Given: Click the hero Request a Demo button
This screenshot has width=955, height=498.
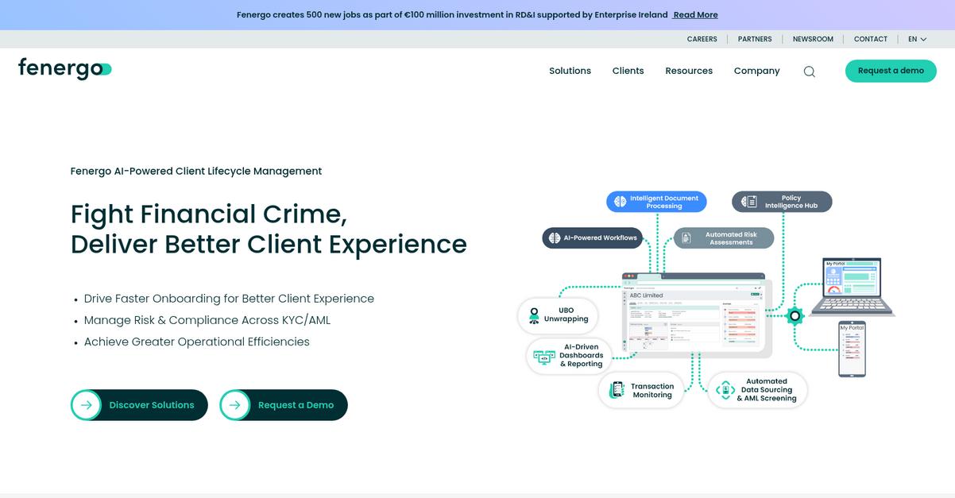Looking at the screenshot, I should pyautogui.click(x=284, y=405).
